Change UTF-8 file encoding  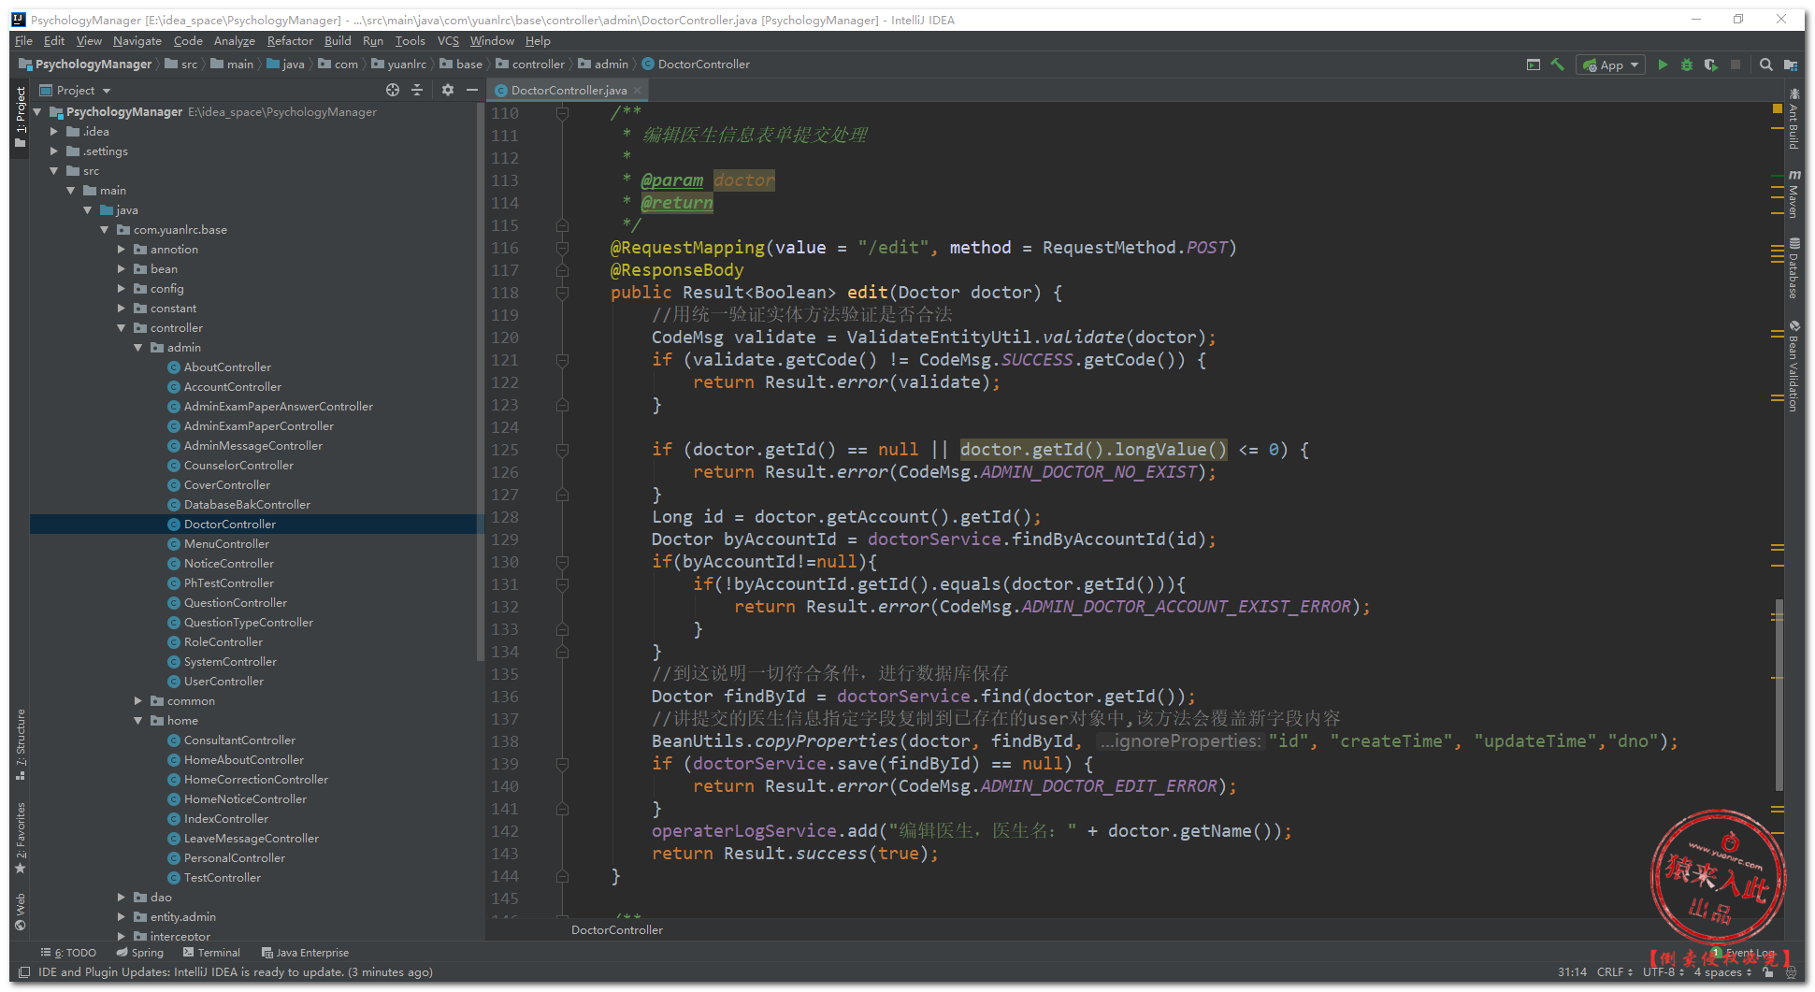point(1664,972)
